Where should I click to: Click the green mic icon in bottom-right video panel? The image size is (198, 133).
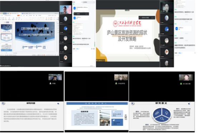click(x=181, y=84)
